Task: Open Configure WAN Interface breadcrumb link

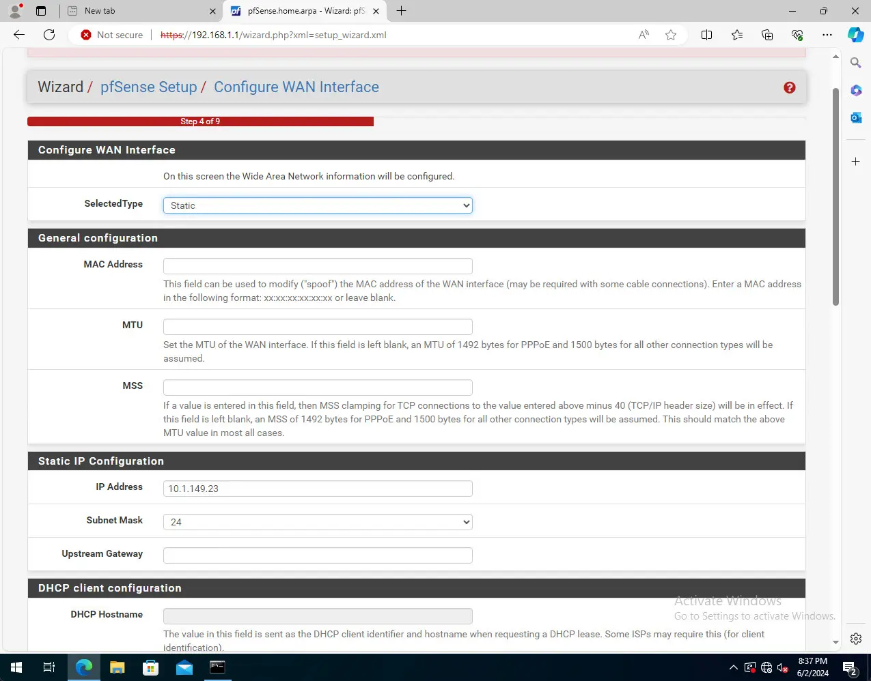Action: click(x=296, y=87)
